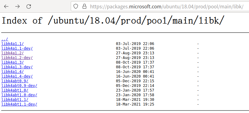Open the libk4abt0.9/ directory

[15, 81]
